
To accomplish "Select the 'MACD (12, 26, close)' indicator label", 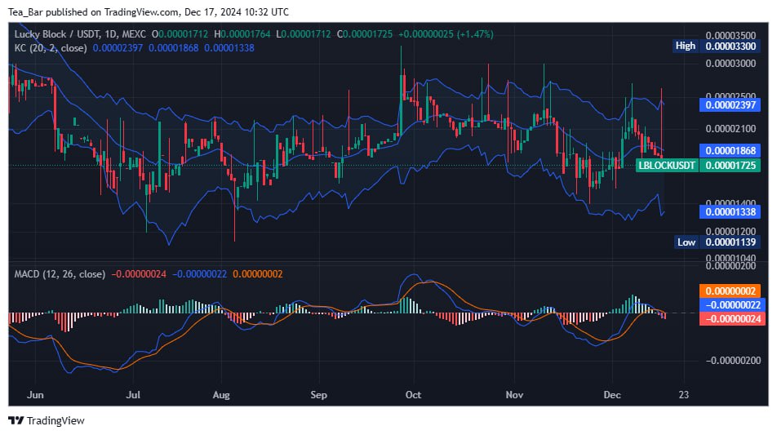I will 60,274.
